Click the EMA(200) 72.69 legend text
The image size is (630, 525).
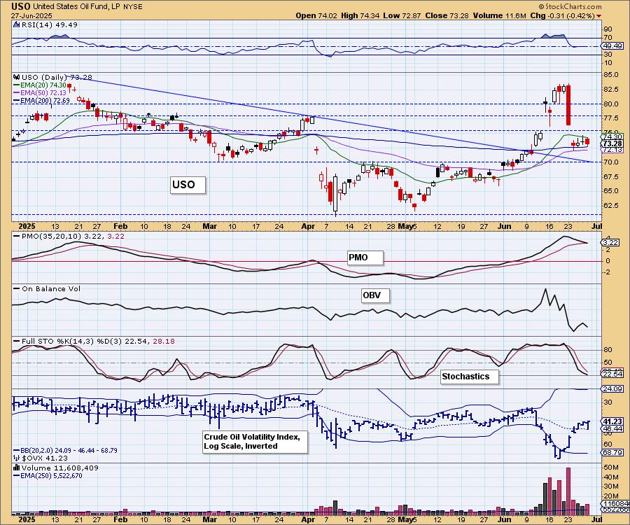coord(45,100)
